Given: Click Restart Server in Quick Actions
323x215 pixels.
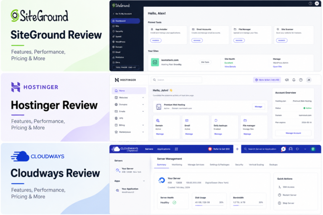Looking at the screenshot, I should (x=287, y=195).
